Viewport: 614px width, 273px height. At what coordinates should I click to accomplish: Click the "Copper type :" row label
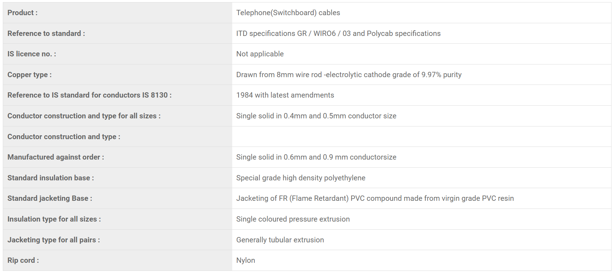tap(30, 75)
